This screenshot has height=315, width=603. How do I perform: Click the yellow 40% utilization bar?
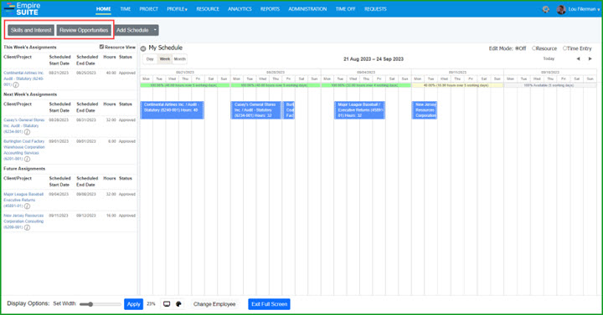(457, 85)
